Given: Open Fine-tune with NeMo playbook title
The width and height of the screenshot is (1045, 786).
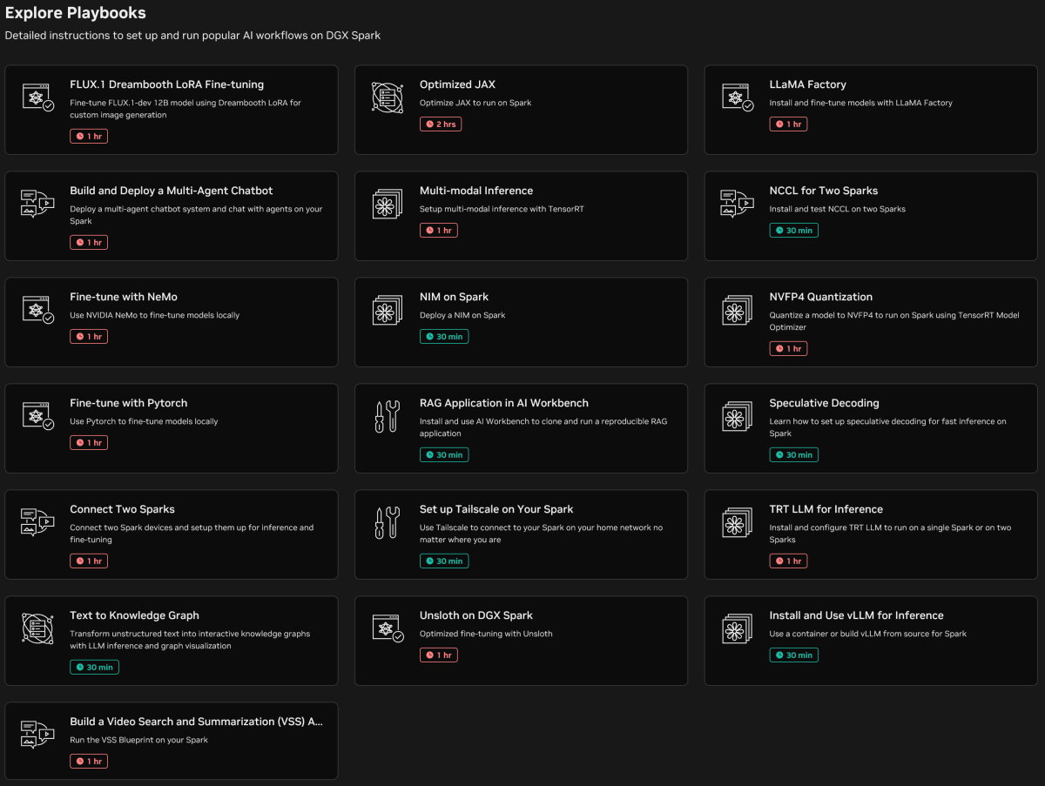Looking at the screenshot, I should (124, 297).
